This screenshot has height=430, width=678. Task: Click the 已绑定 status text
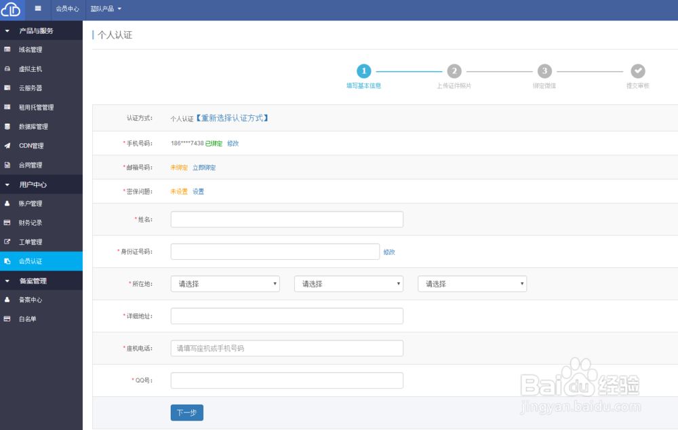point(214,143)
